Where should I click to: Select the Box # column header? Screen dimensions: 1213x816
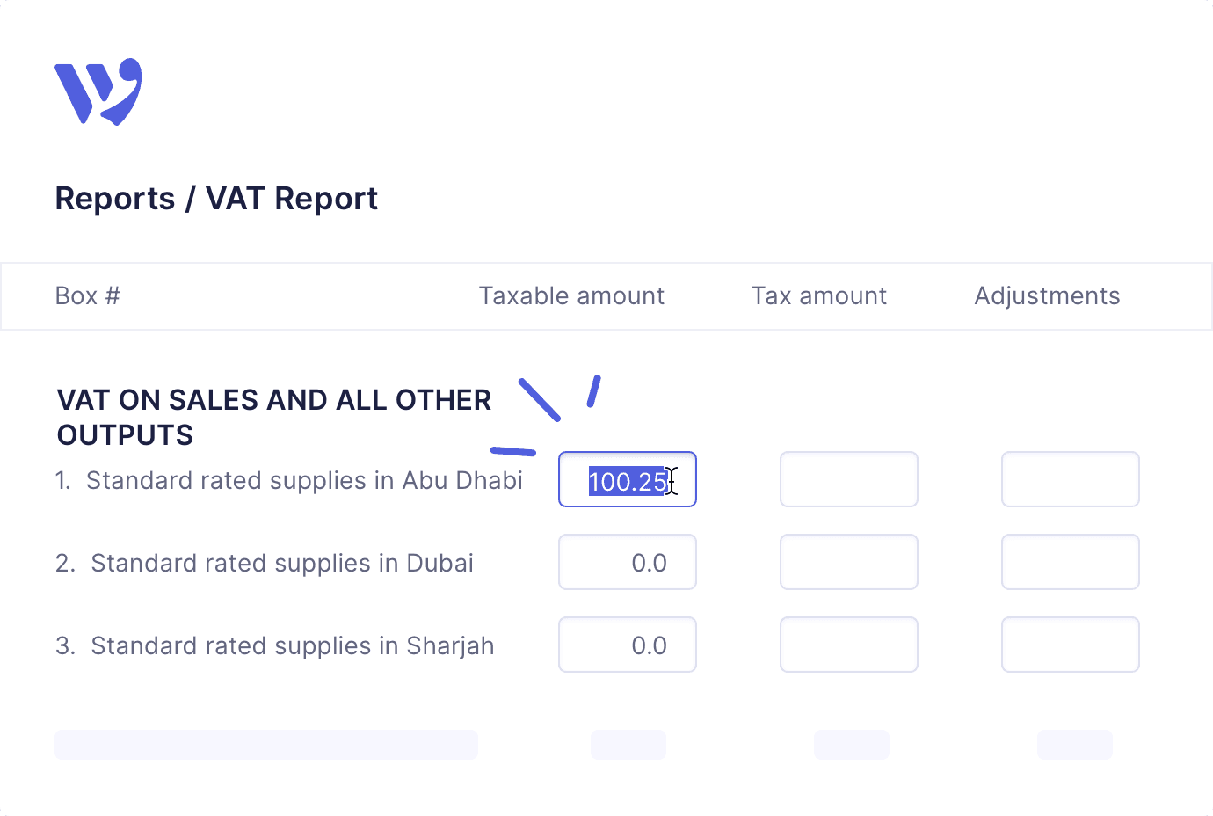tap(87, 295)
